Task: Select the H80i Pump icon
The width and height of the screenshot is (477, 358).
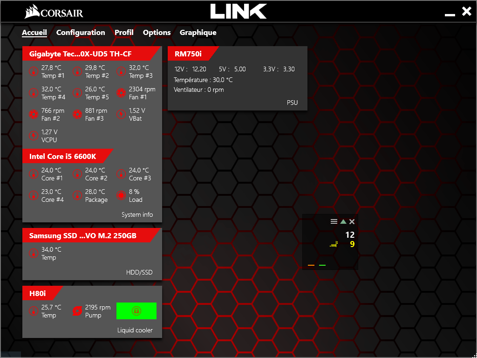Action: 77,311
